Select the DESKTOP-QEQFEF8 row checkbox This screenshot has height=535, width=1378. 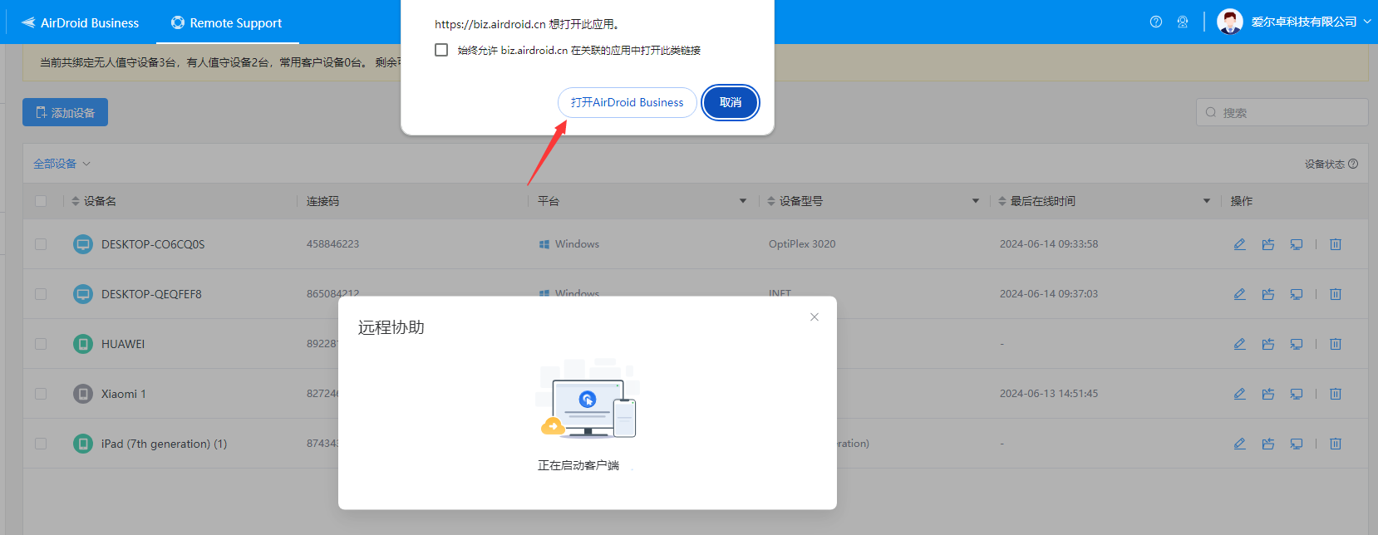tap(41, 294)
